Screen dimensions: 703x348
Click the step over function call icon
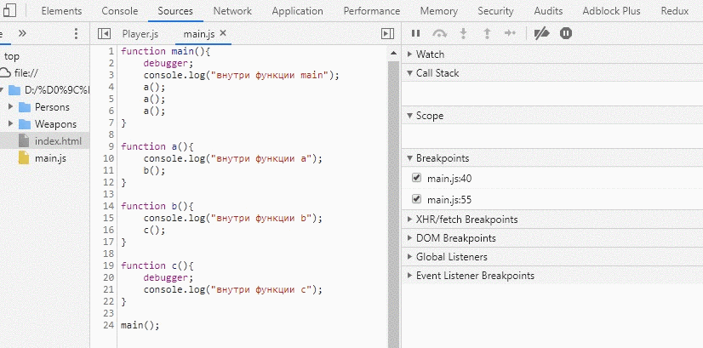point(439,33)
